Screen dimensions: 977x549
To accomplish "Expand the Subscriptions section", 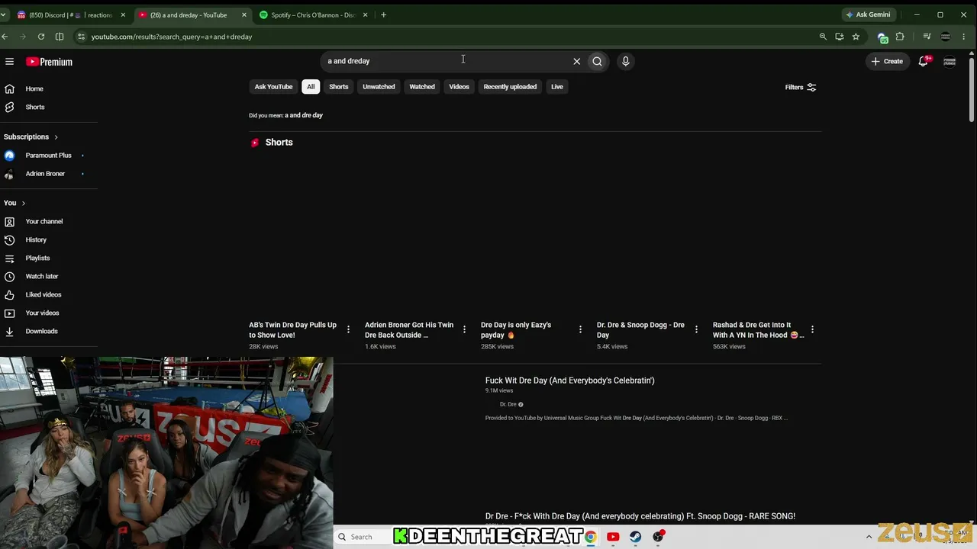I will pyautogui.click(x=31, y=136).
